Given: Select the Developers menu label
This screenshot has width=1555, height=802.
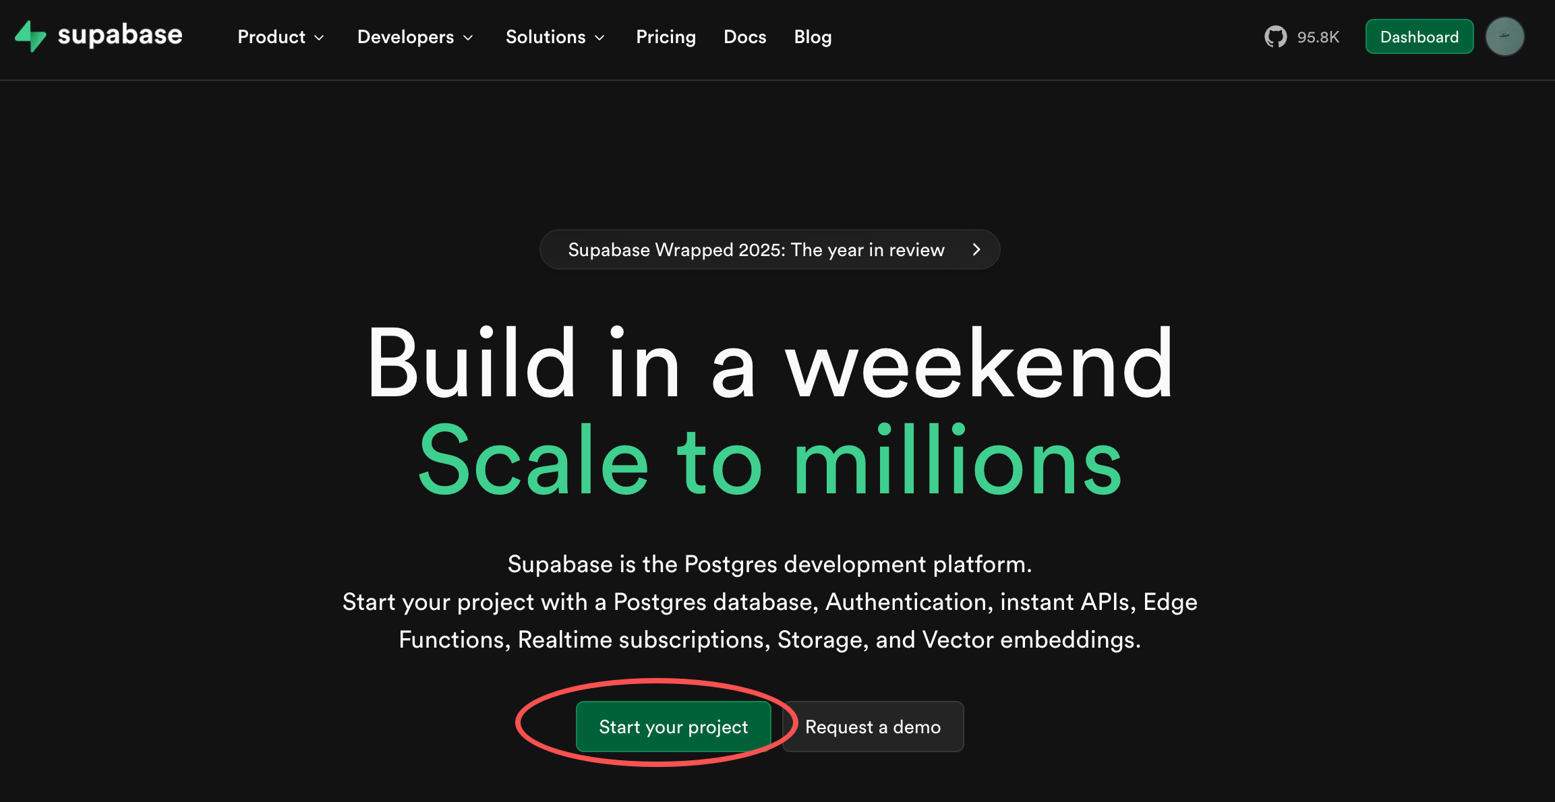Looking at the screenshot, I should [x=405, y=37].
